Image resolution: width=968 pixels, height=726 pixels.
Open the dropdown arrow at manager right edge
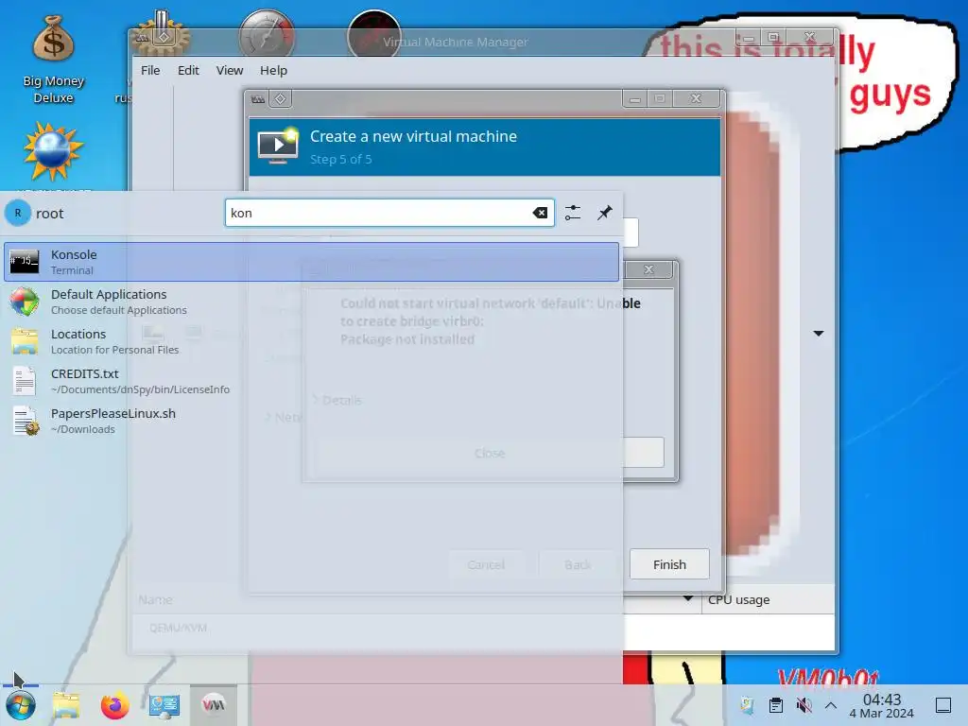[819, 334]
